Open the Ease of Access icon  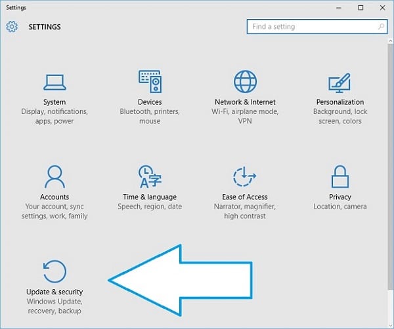point(244,176)
